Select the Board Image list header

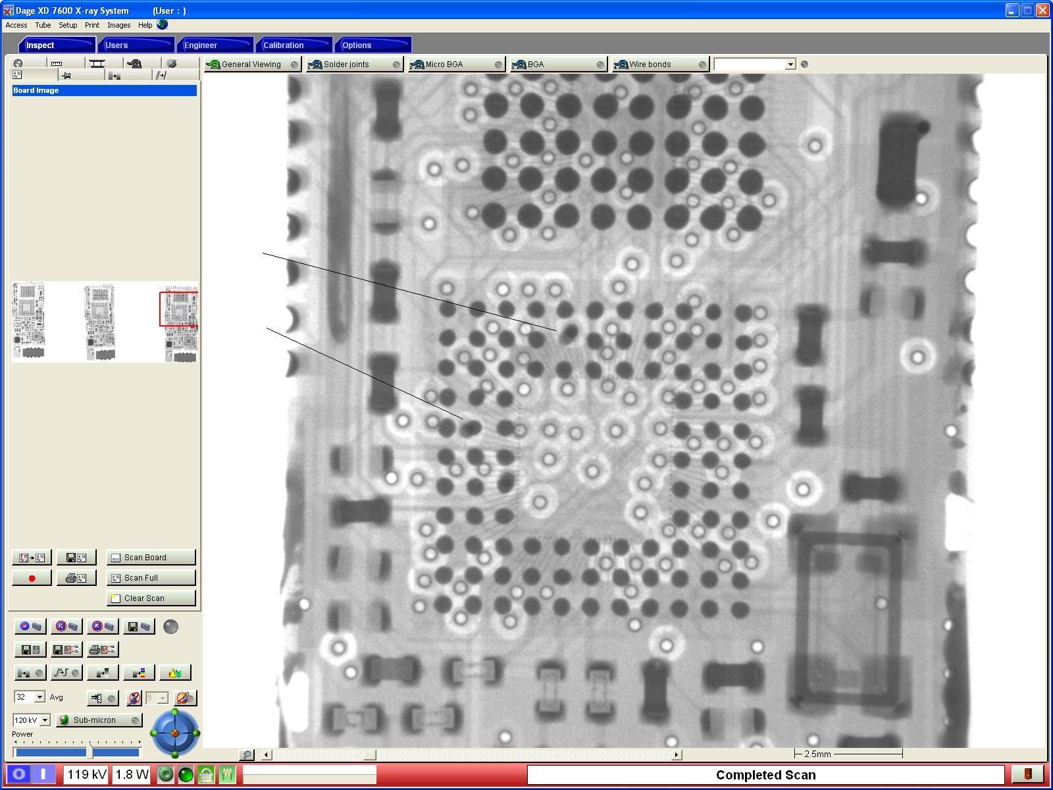click(104, 90)
